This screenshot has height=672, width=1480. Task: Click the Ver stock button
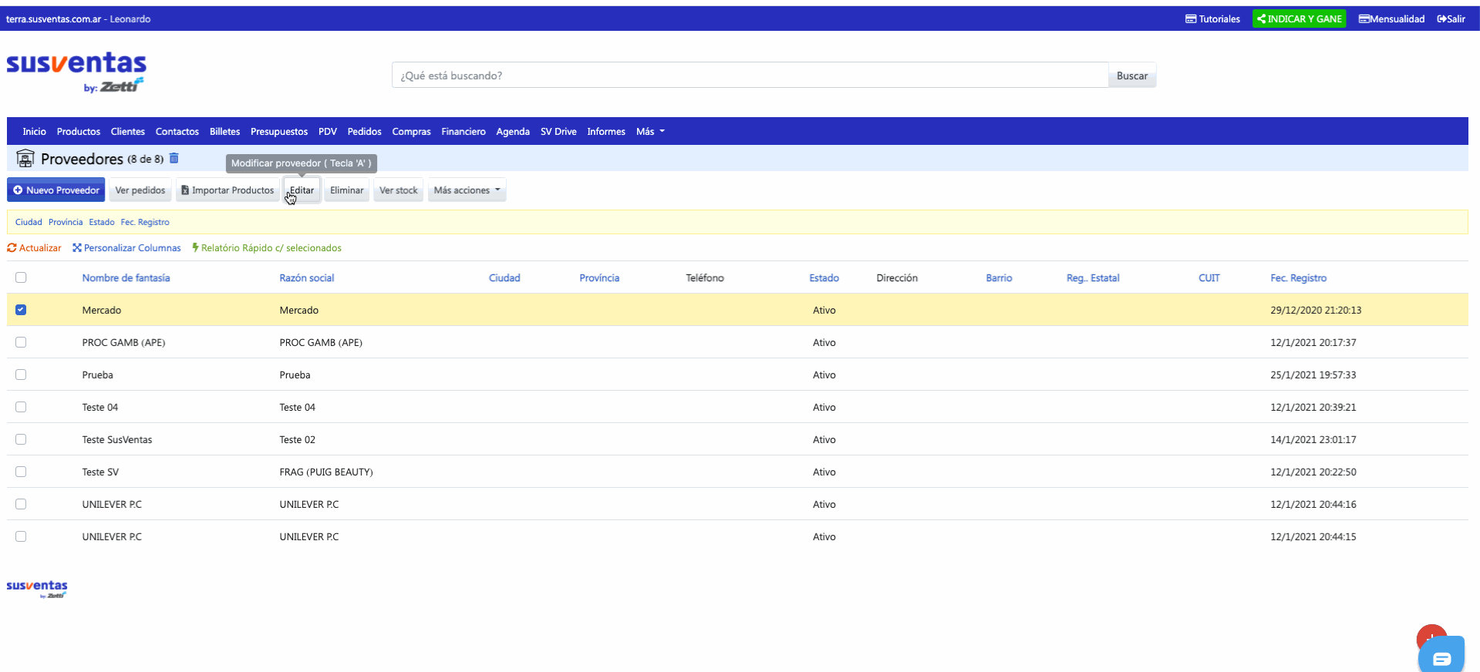pyautogui.click(x=399, y=190)
